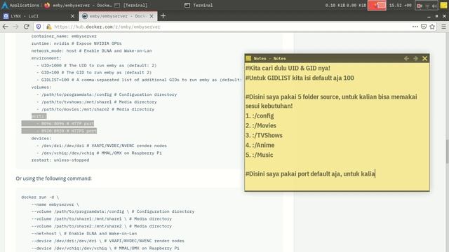Click the note line about port default
This screenshot has width=449, height=252.
click(x=310, y=174)
